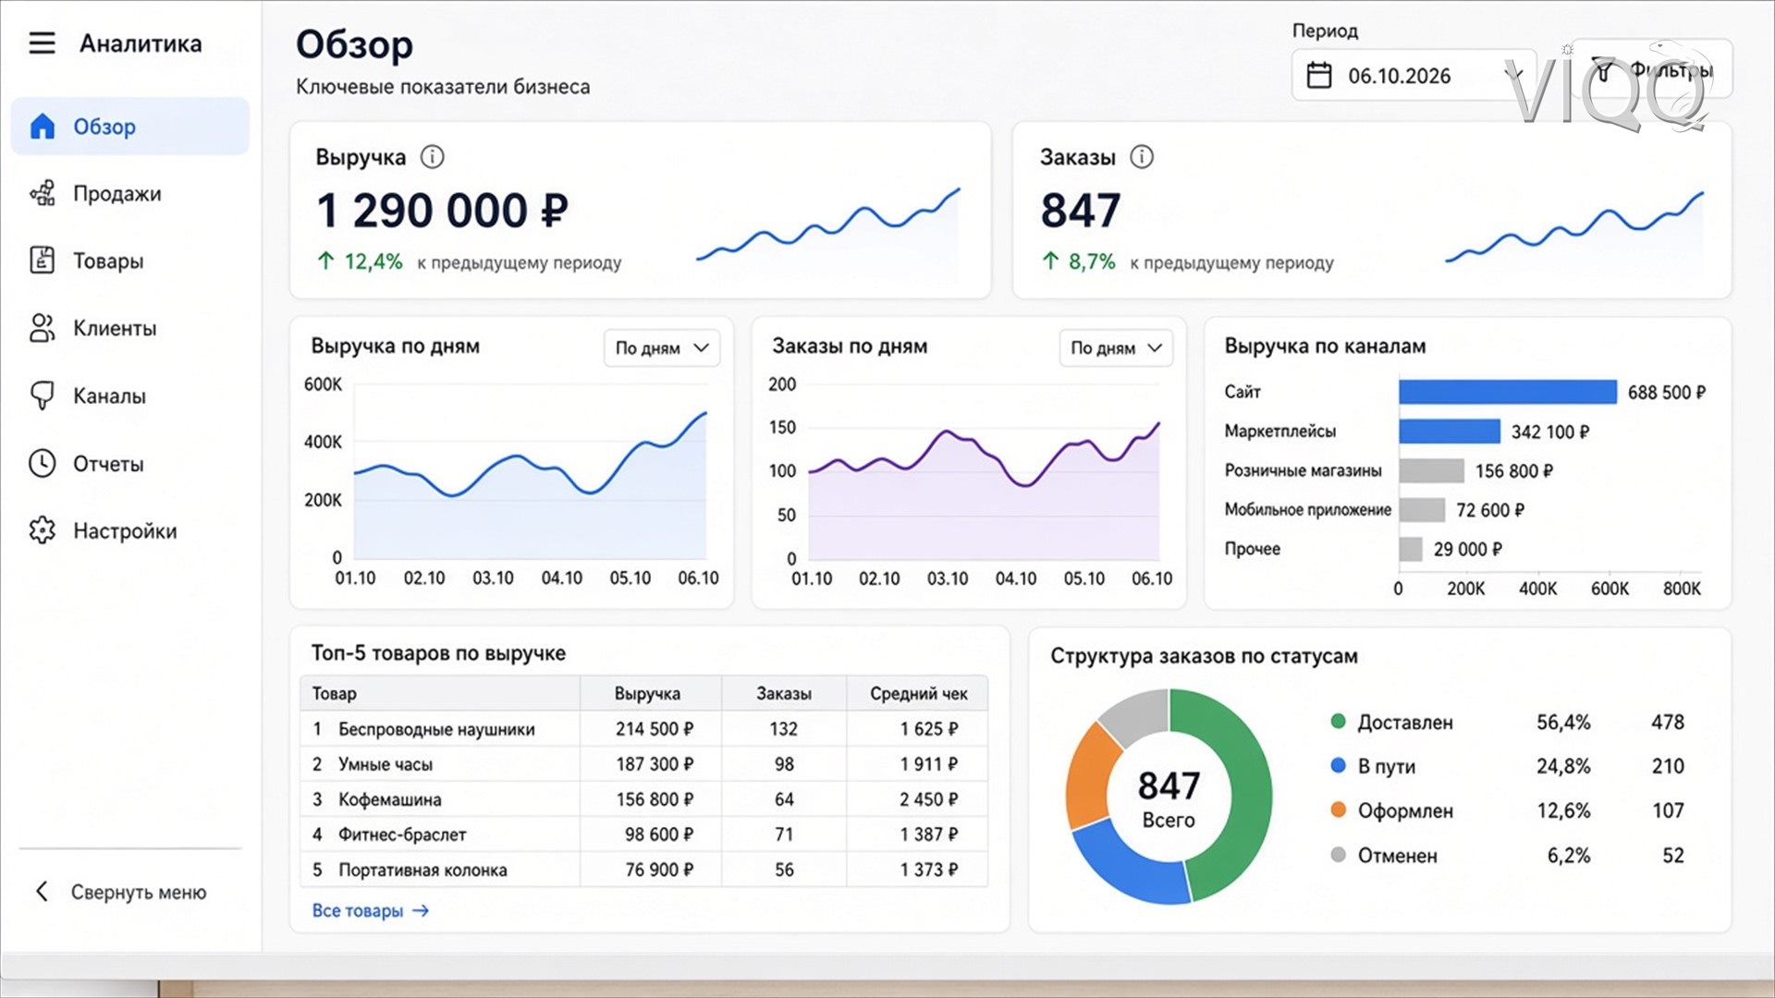Click the home icon beside Обзор
Viewport: 1775px width, 998px height.
pyautogui.click(x=43, y=127)
